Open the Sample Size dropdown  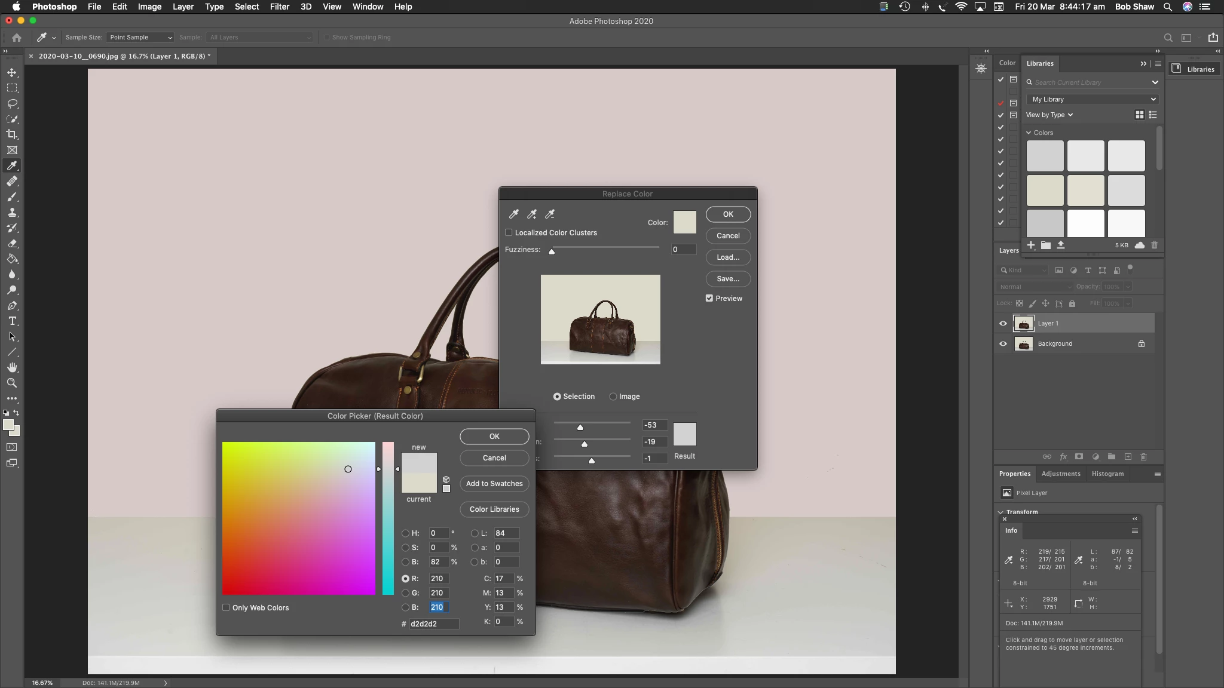pyautogui.click(x=140, y=37)
